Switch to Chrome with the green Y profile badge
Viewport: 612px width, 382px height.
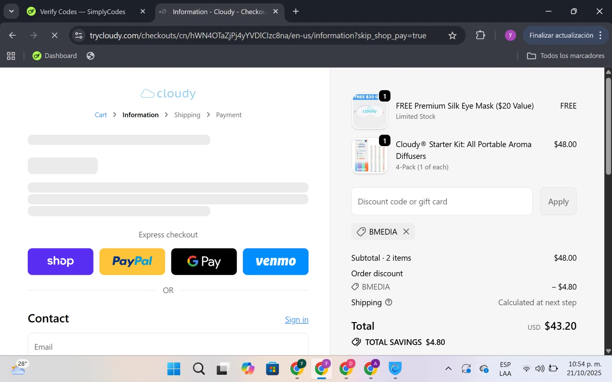pyautogui.click(x=297, y=369)
